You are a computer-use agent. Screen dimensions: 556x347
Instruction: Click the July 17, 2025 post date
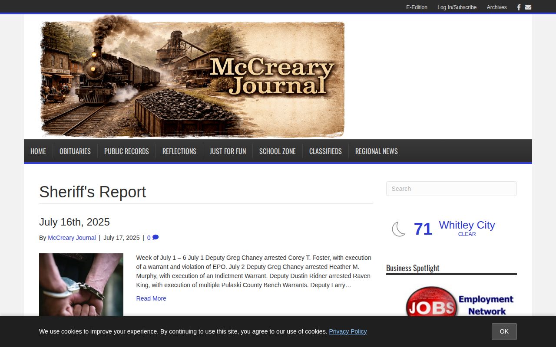tap(122, 238)
